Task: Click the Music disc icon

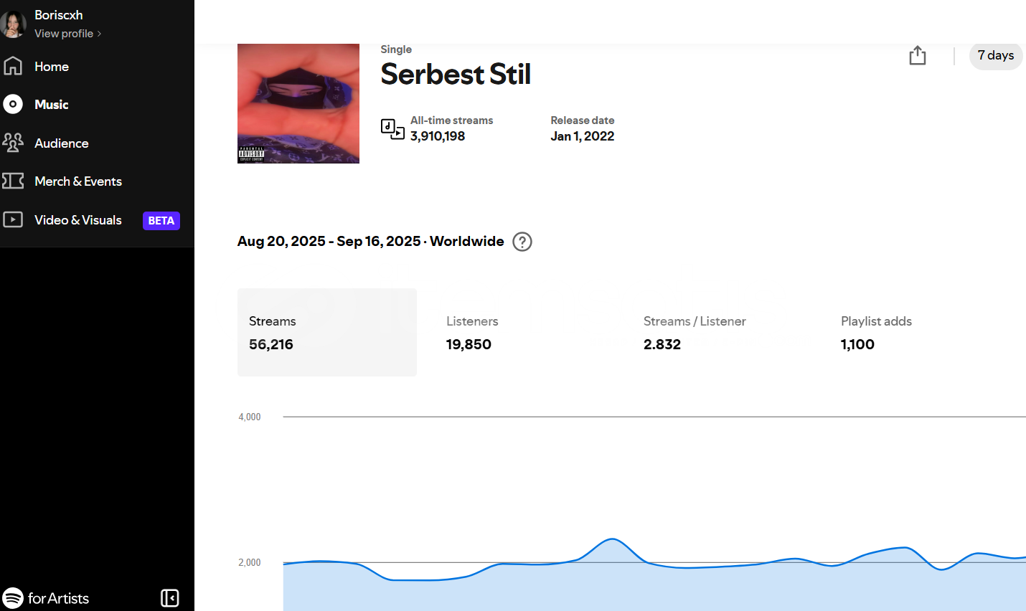Action: (x=13, y=104)
